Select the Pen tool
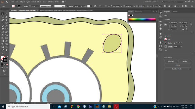This screenshot has width=195, height=109. (6, 17)
